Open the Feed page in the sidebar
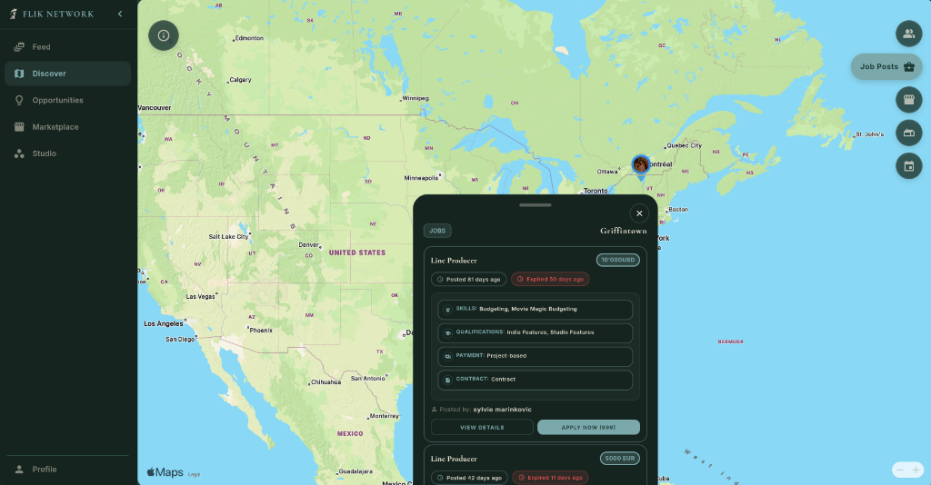The height and width of the screenshot is (485, 931). pyautogui.click(x=67, y=47)
